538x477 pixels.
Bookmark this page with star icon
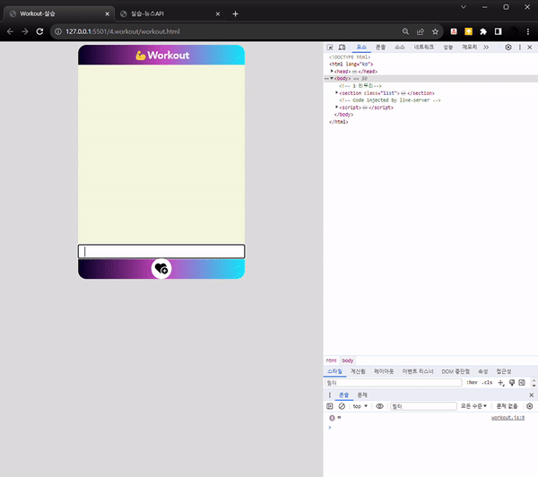coord(435,31)
